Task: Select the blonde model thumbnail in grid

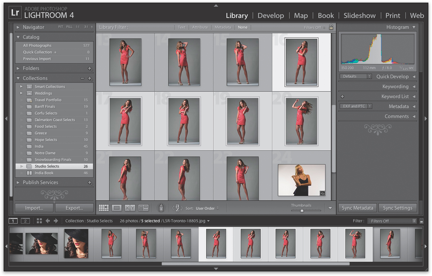Action: pyautogui.click(x=302, y=180)
